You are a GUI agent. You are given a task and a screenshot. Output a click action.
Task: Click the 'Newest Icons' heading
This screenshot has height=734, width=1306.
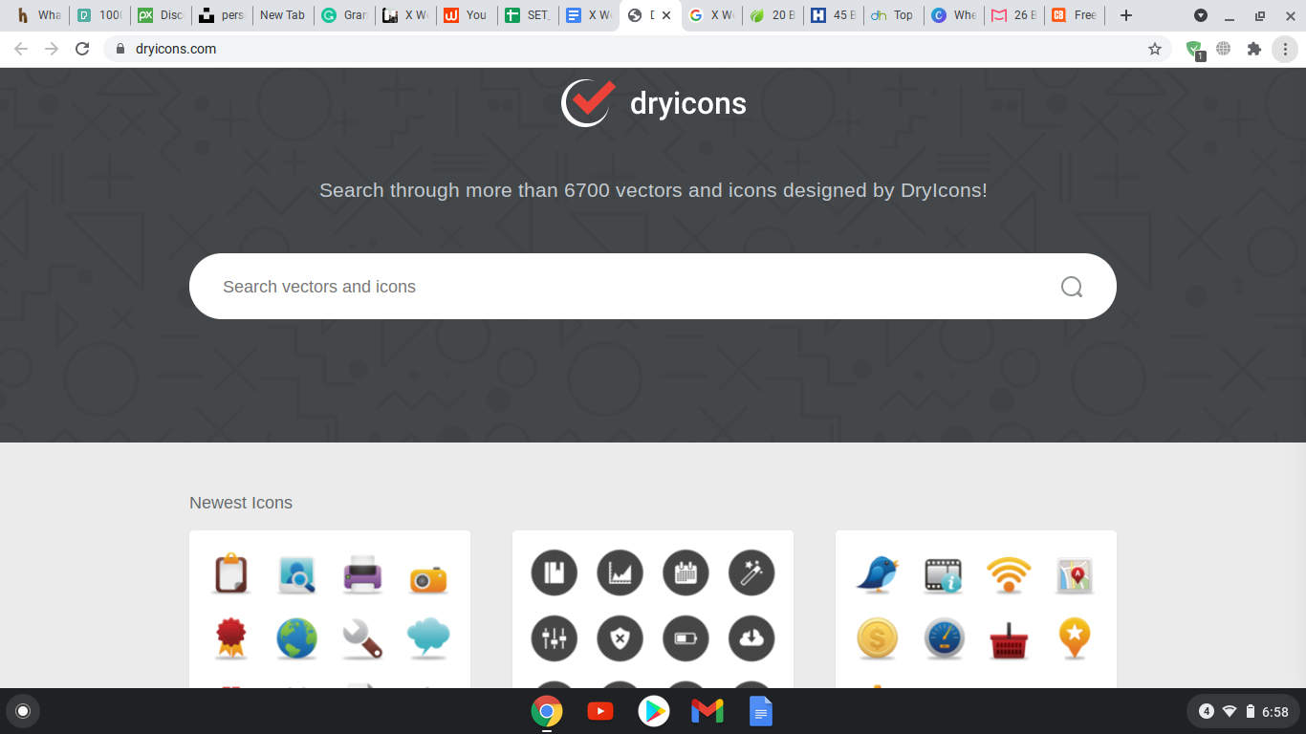coord(241,503)
